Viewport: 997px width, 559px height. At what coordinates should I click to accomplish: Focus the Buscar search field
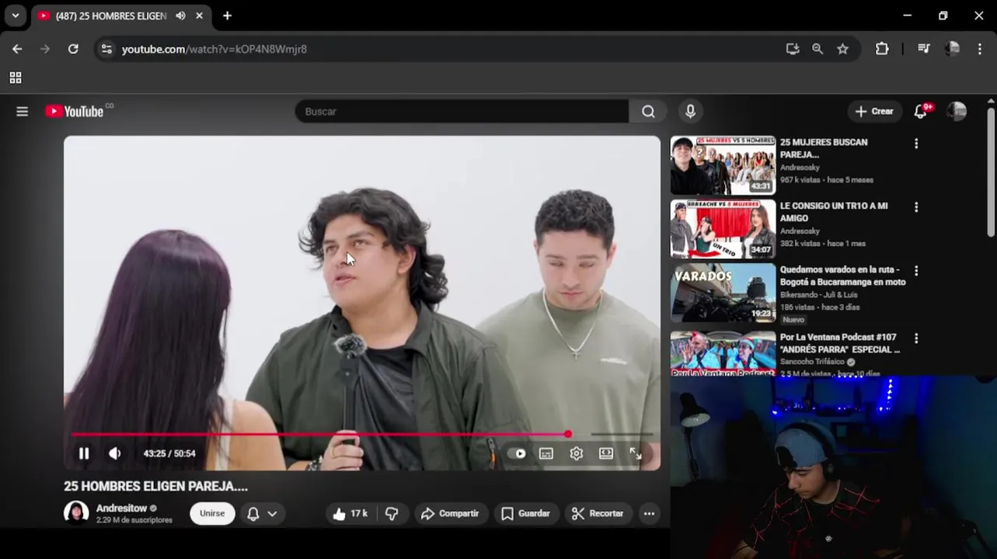pos(462,111)
